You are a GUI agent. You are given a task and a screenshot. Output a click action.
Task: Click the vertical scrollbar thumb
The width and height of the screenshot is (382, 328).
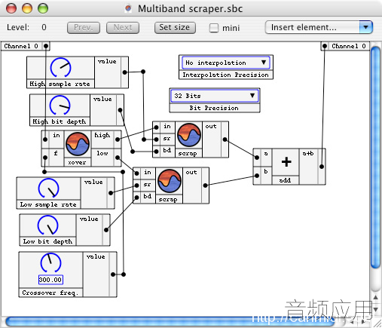coord(375,158)
